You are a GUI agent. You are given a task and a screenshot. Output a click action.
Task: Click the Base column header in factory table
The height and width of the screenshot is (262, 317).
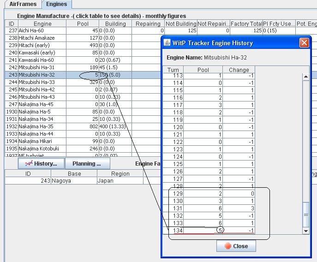tap(74, 173)
